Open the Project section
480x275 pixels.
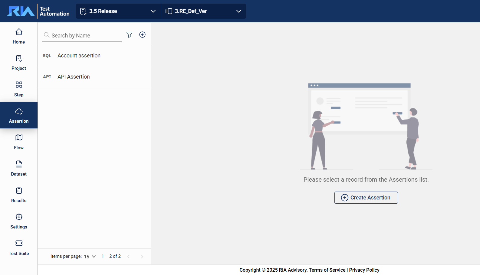pos(19,63)
